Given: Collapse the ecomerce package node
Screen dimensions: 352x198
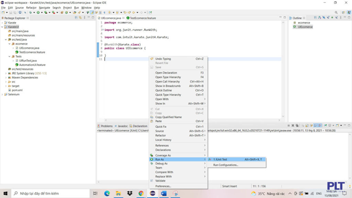Looking at the screenshot, I should coord(9,44).
